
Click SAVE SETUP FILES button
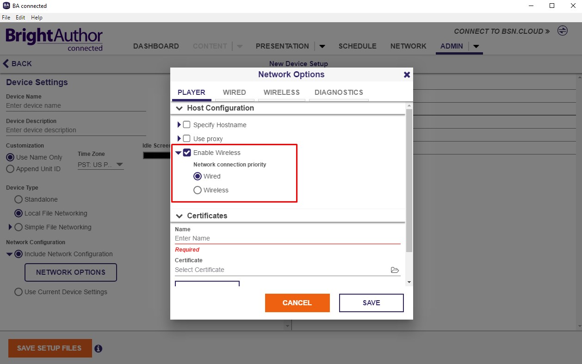point(50,348)
